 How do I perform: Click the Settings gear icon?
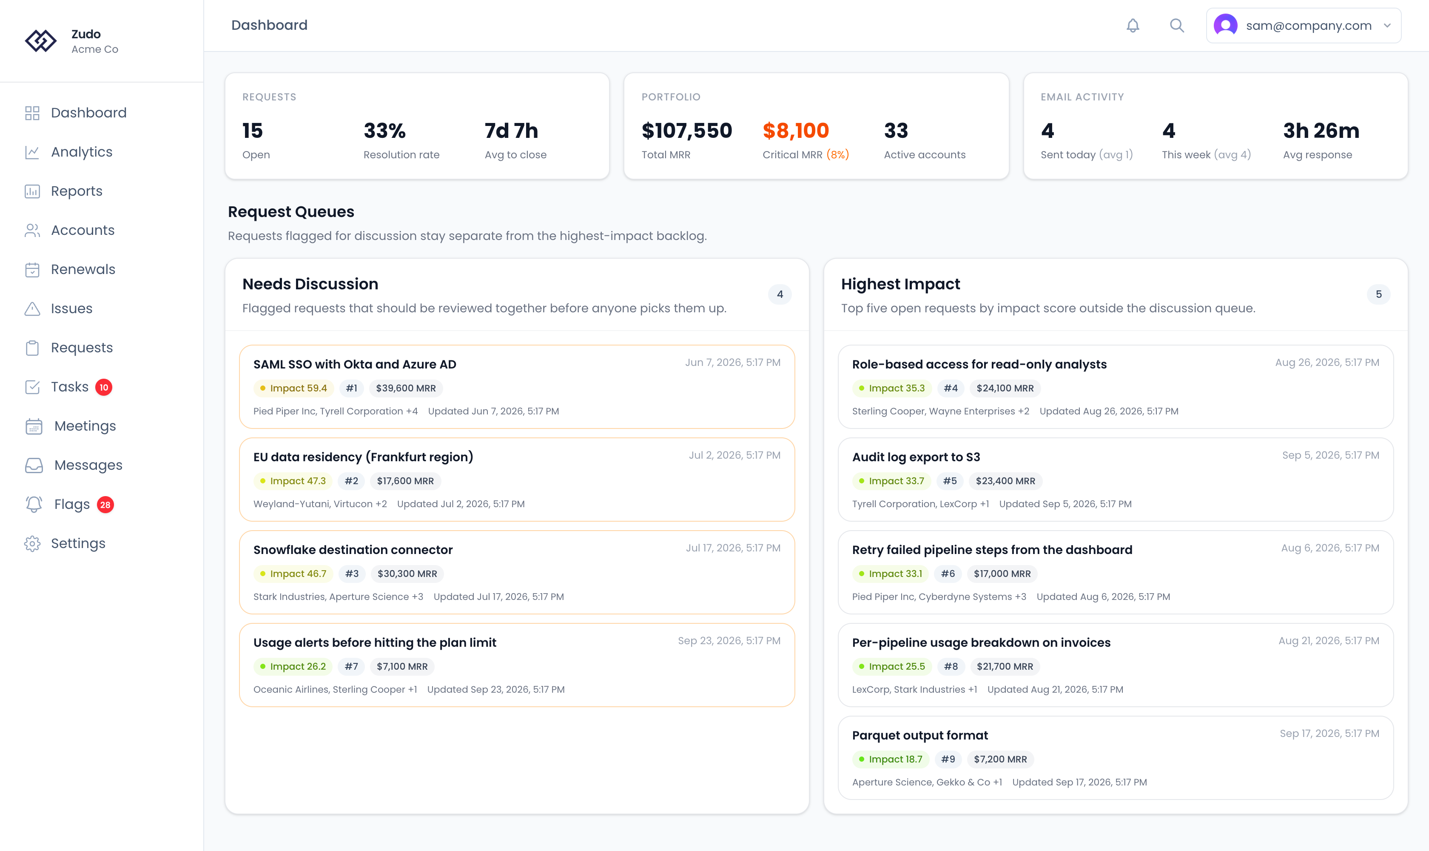(x=32, y=544)
